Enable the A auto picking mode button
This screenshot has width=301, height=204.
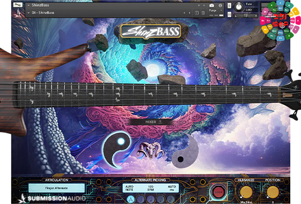pyautogui.click(x=131, y=200)
